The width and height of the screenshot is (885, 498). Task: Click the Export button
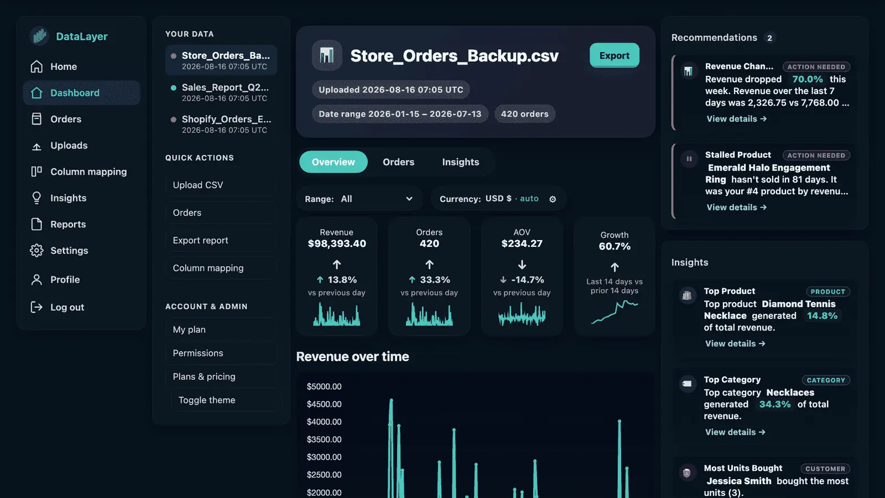(615, 55)
